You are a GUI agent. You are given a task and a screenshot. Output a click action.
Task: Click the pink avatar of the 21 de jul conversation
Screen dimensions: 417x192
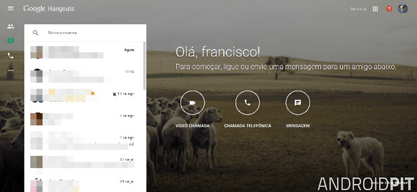tap(36, 186)
